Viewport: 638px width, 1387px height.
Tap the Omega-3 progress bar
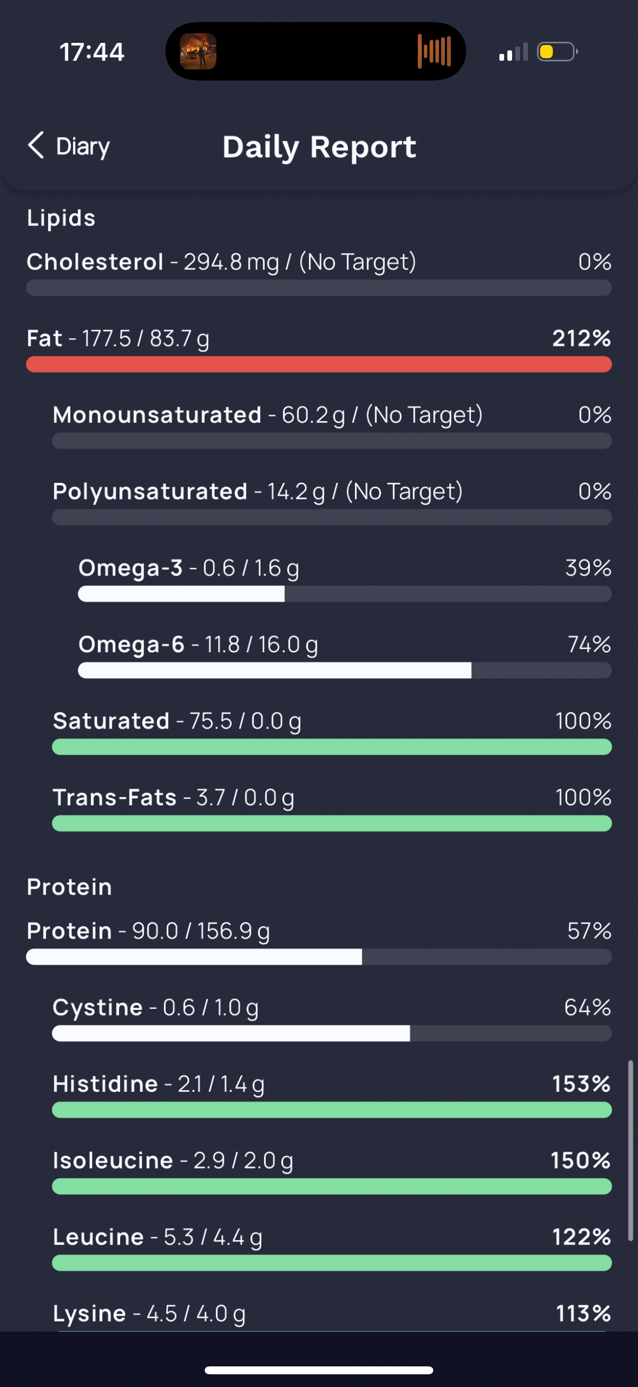[x=344, y=594]
